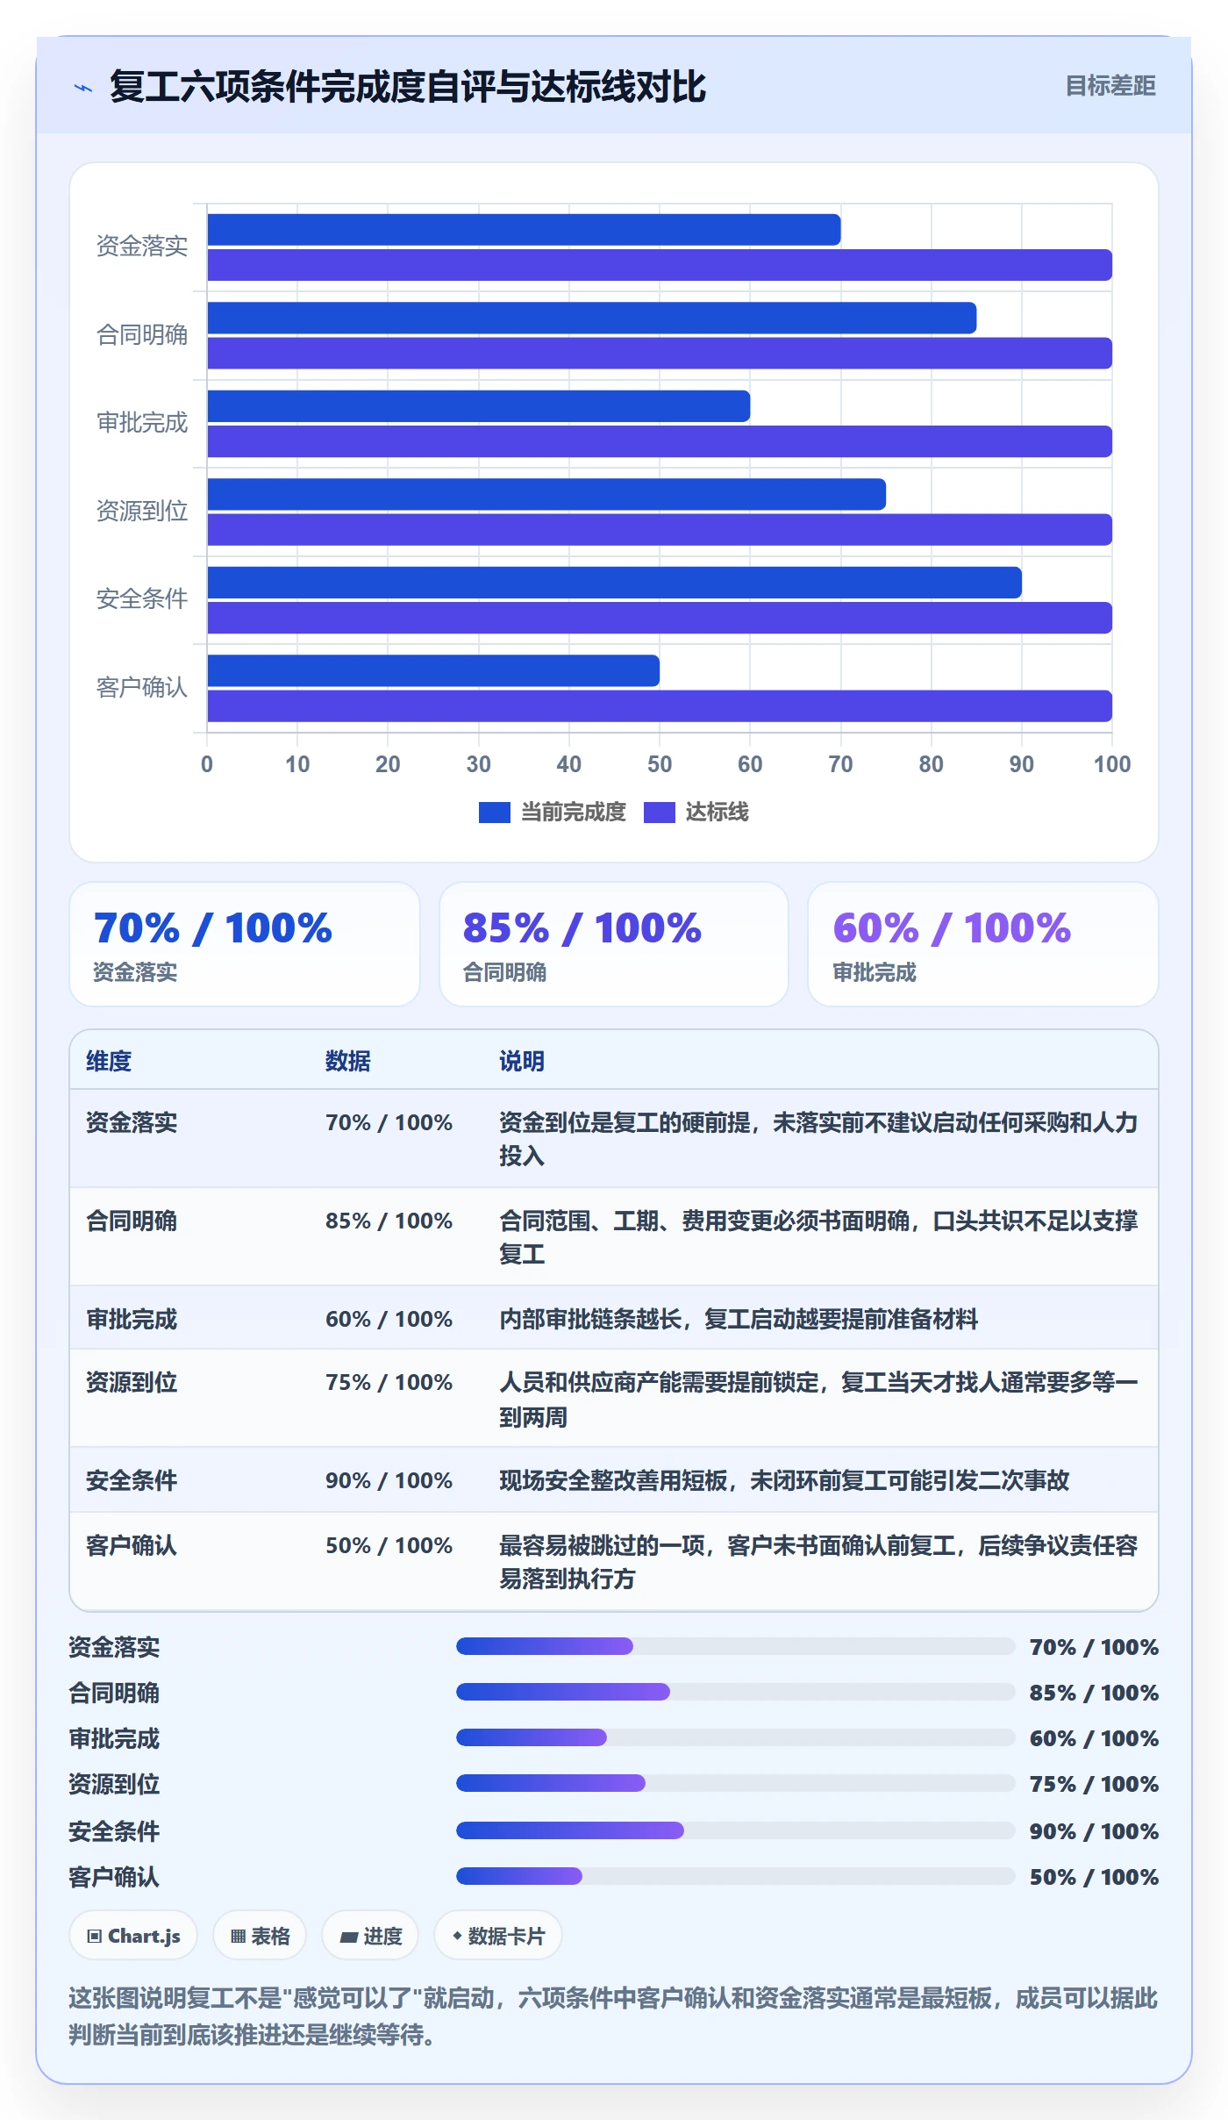Viewport: 1228px width, 2120px height.
Task: Click the 资金落实 current-completion chart bar ending at 70
Action: 524,230
